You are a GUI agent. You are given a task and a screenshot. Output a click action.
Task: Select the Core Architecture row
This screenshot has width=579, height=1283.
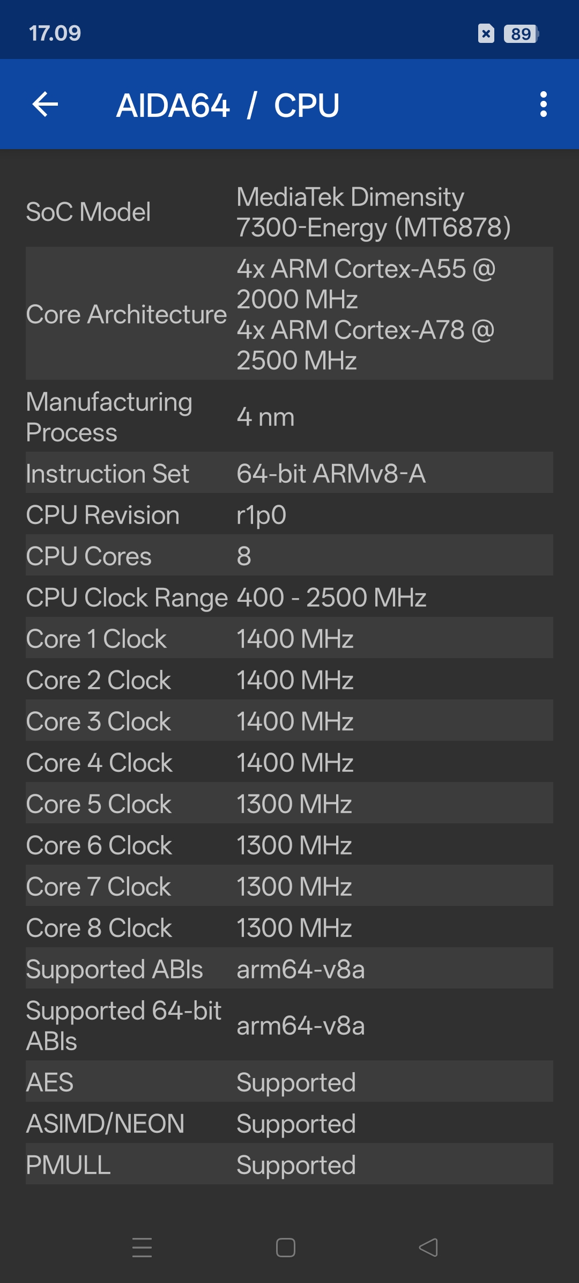[289, 314]
